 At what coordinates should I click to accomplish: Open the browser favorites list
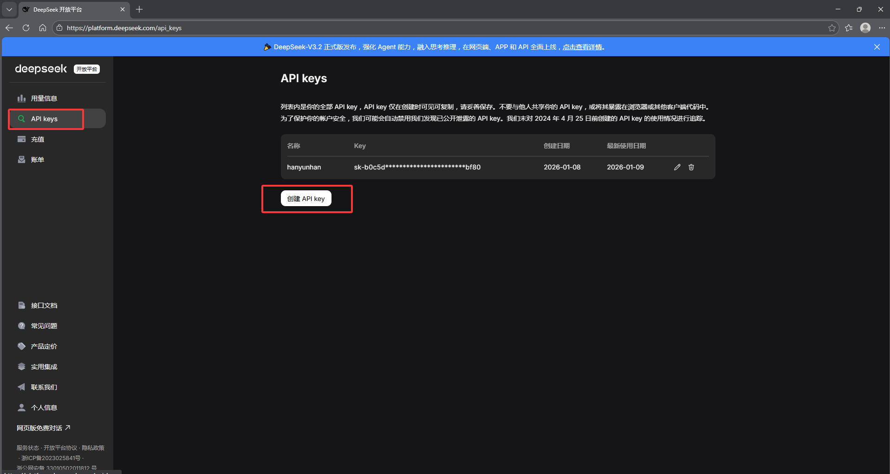coord(849,28)
